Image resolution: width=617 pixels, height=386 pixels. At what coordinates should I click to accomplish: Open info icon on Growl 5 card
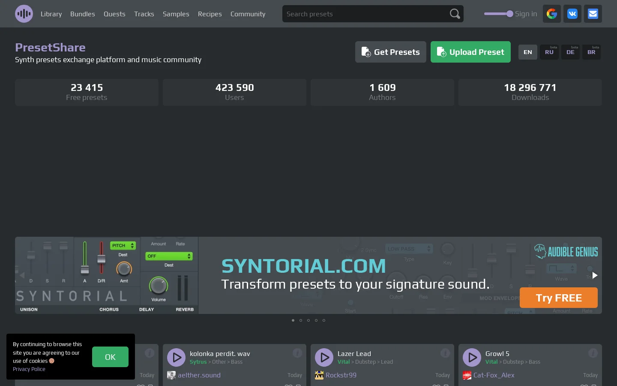tap(593, 353)
